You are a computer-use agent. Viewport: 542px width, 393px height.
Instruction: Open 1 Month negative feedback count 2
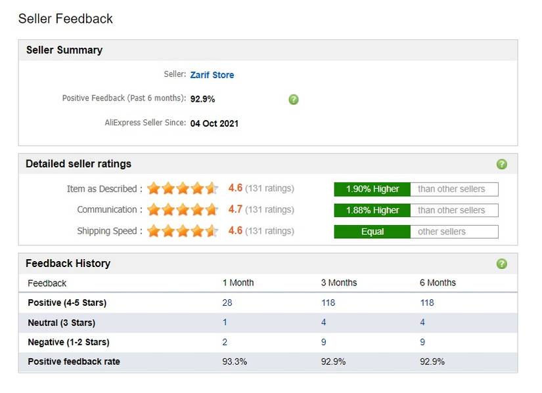pyautogui.click(x=225, y=342)
